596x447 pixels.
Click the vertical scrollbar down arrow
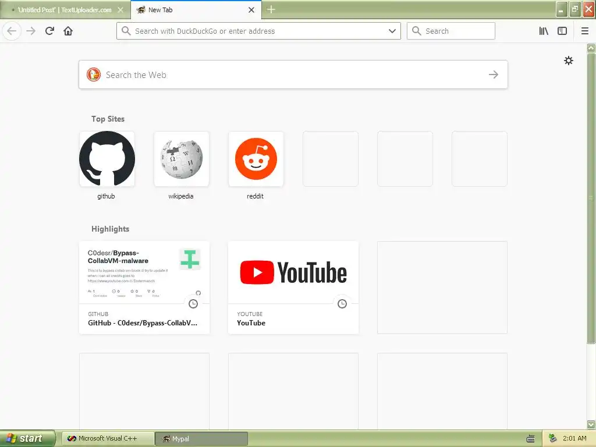(x=591, y=424)
